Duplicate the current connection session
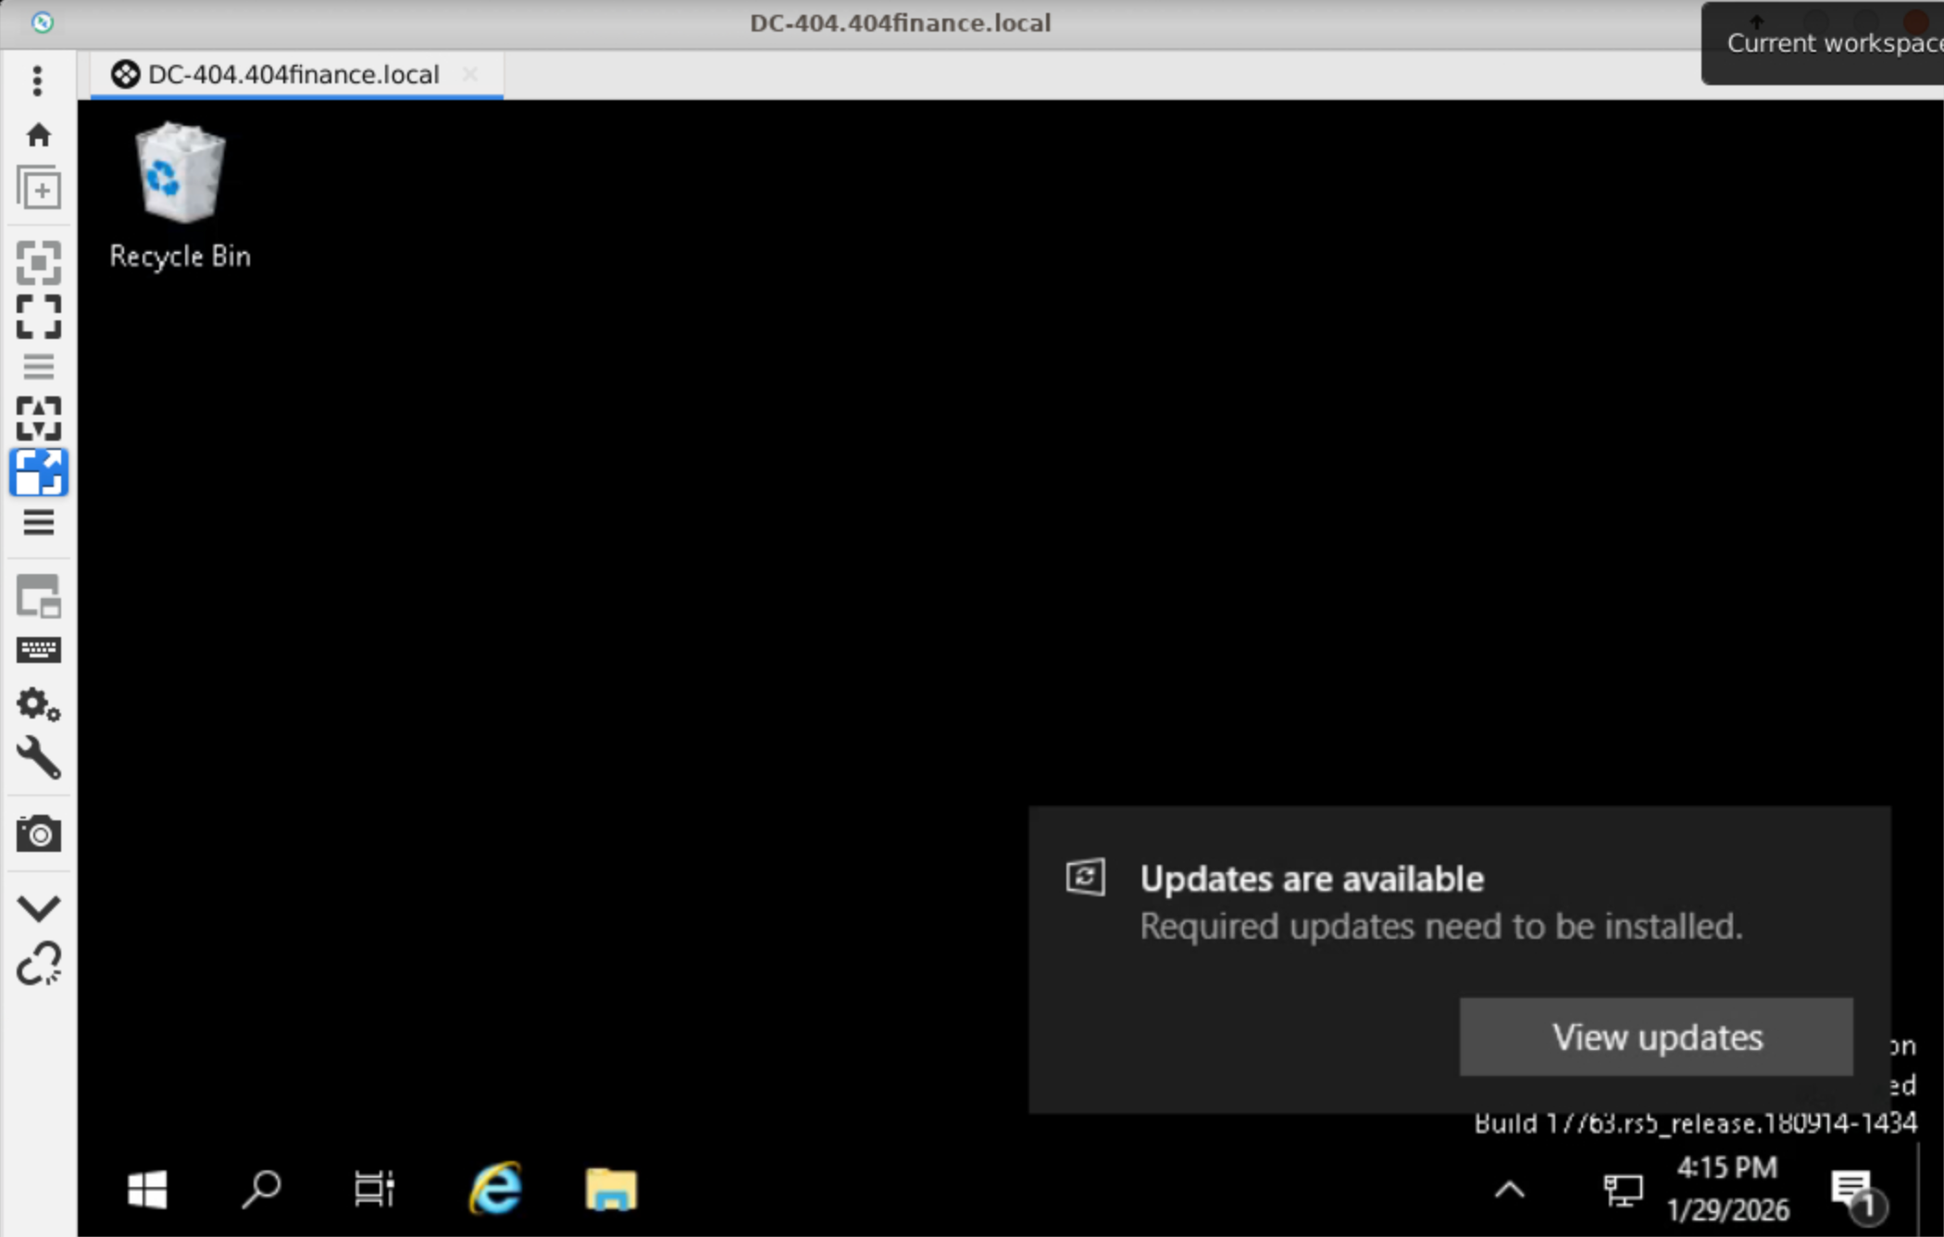 (38, 189)
